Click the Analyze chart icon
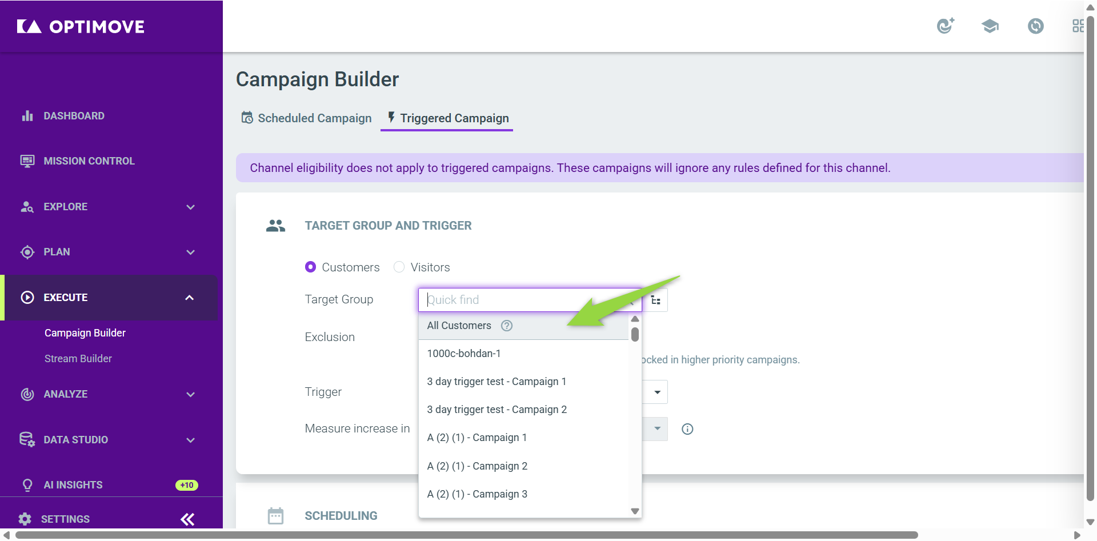1097x541 pixels. coord(27,394)
